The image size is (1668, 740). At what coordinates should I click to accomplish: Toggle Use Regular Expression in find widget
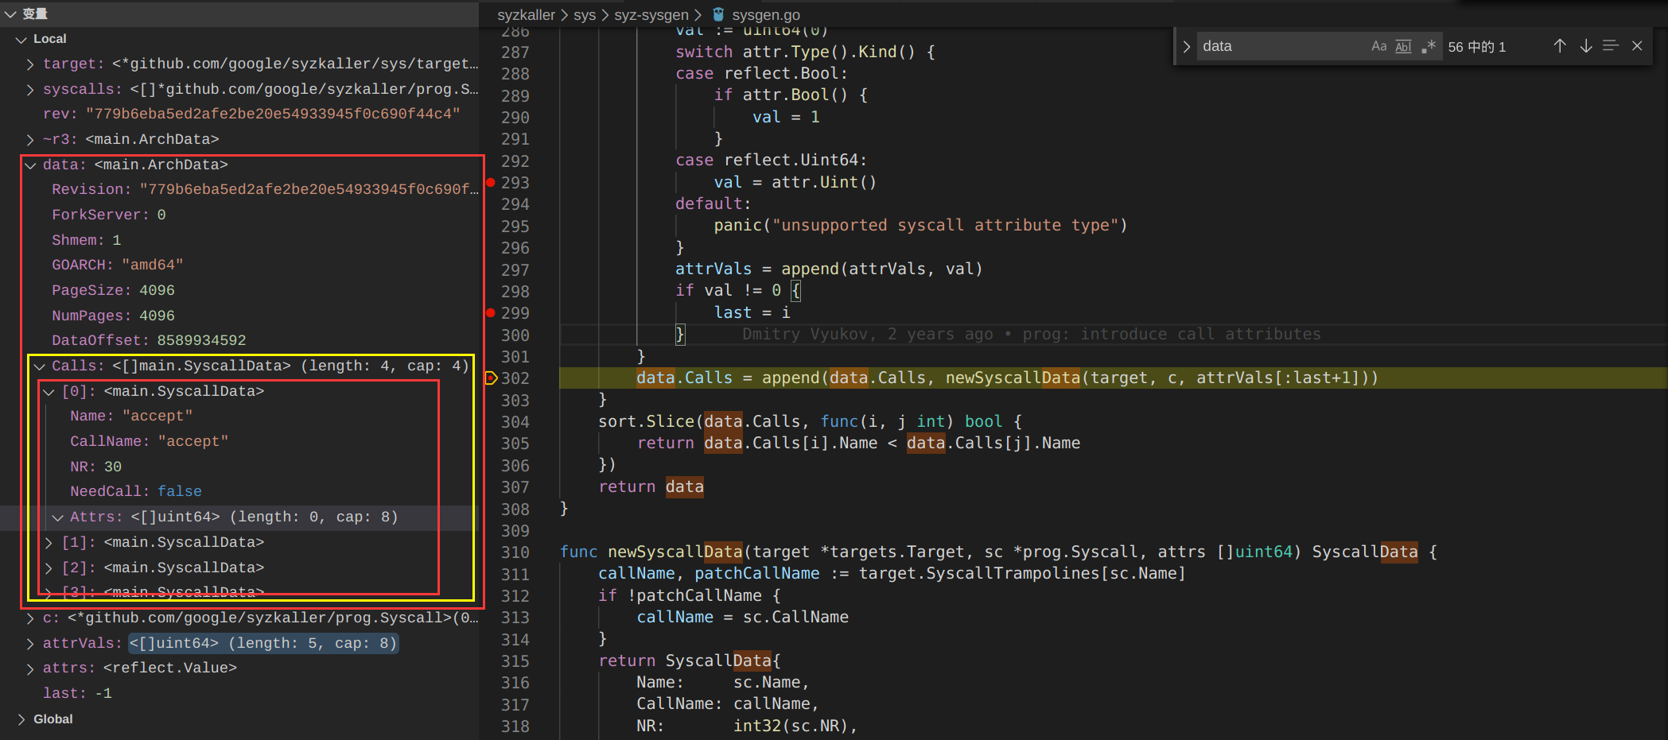pyautogui.click(x=1429, y=47)
